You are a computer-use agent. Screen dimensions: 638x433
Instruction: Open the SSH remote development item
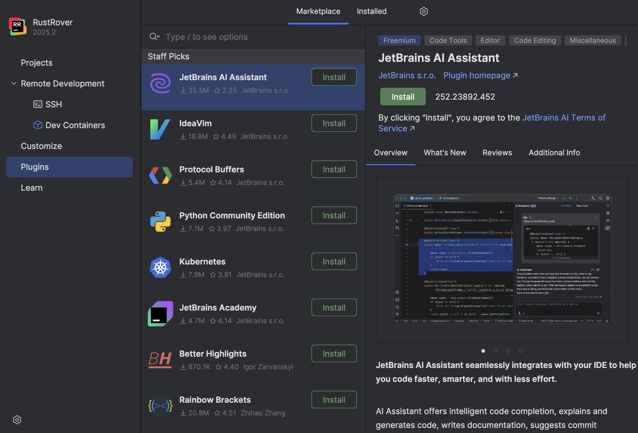(53, 104)
